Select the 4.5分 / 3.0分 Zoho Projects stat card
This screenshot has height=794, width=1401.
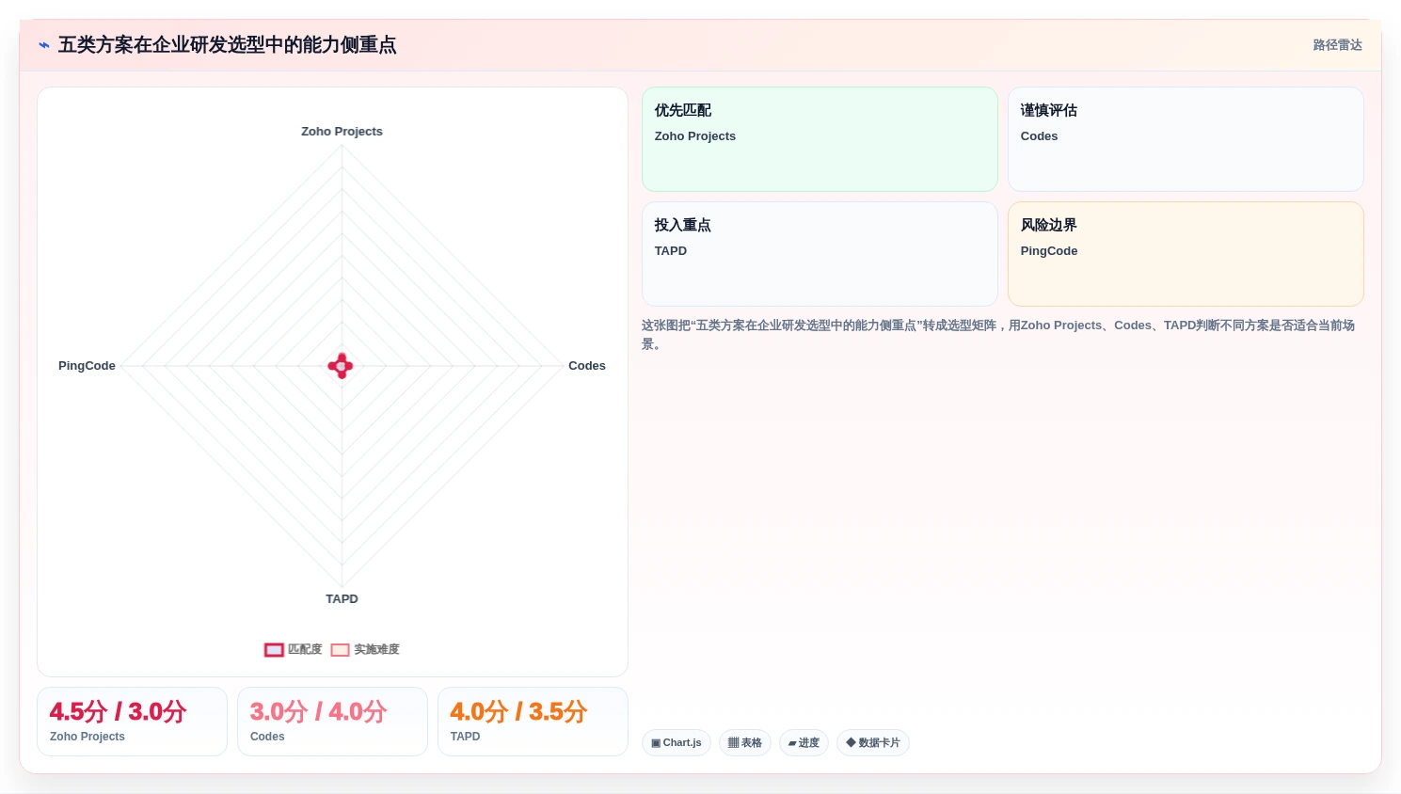click(132, 722)
